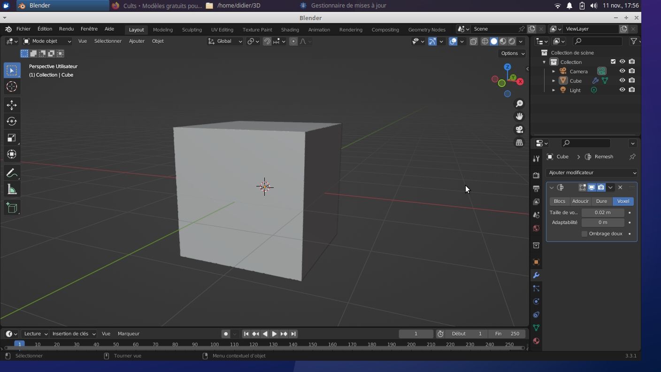Viewport: 661px width, 372px height.
Task: Toggle the Light's viewport visibility
Action: (x=622, y=90)
